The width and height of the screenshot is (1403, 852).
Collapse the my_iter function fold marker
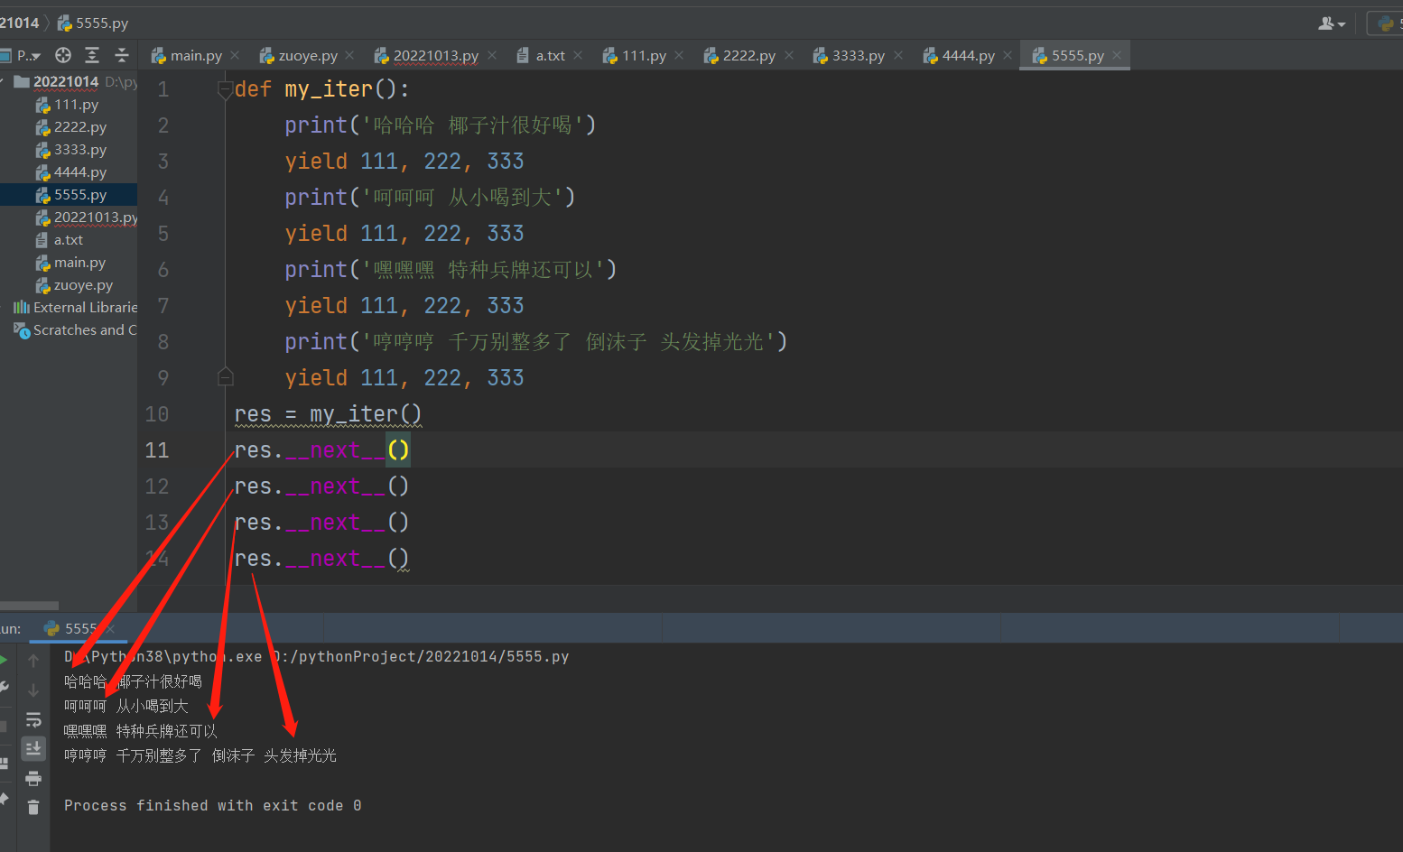click(226, 89)
